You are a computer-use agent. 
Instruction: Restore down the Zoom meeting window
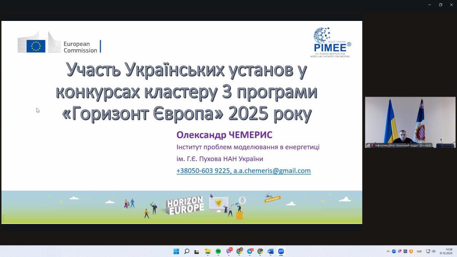click(440, 5)
